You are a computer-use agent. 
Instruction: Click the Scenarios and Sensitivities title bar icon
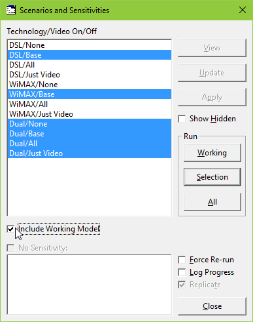11,10
